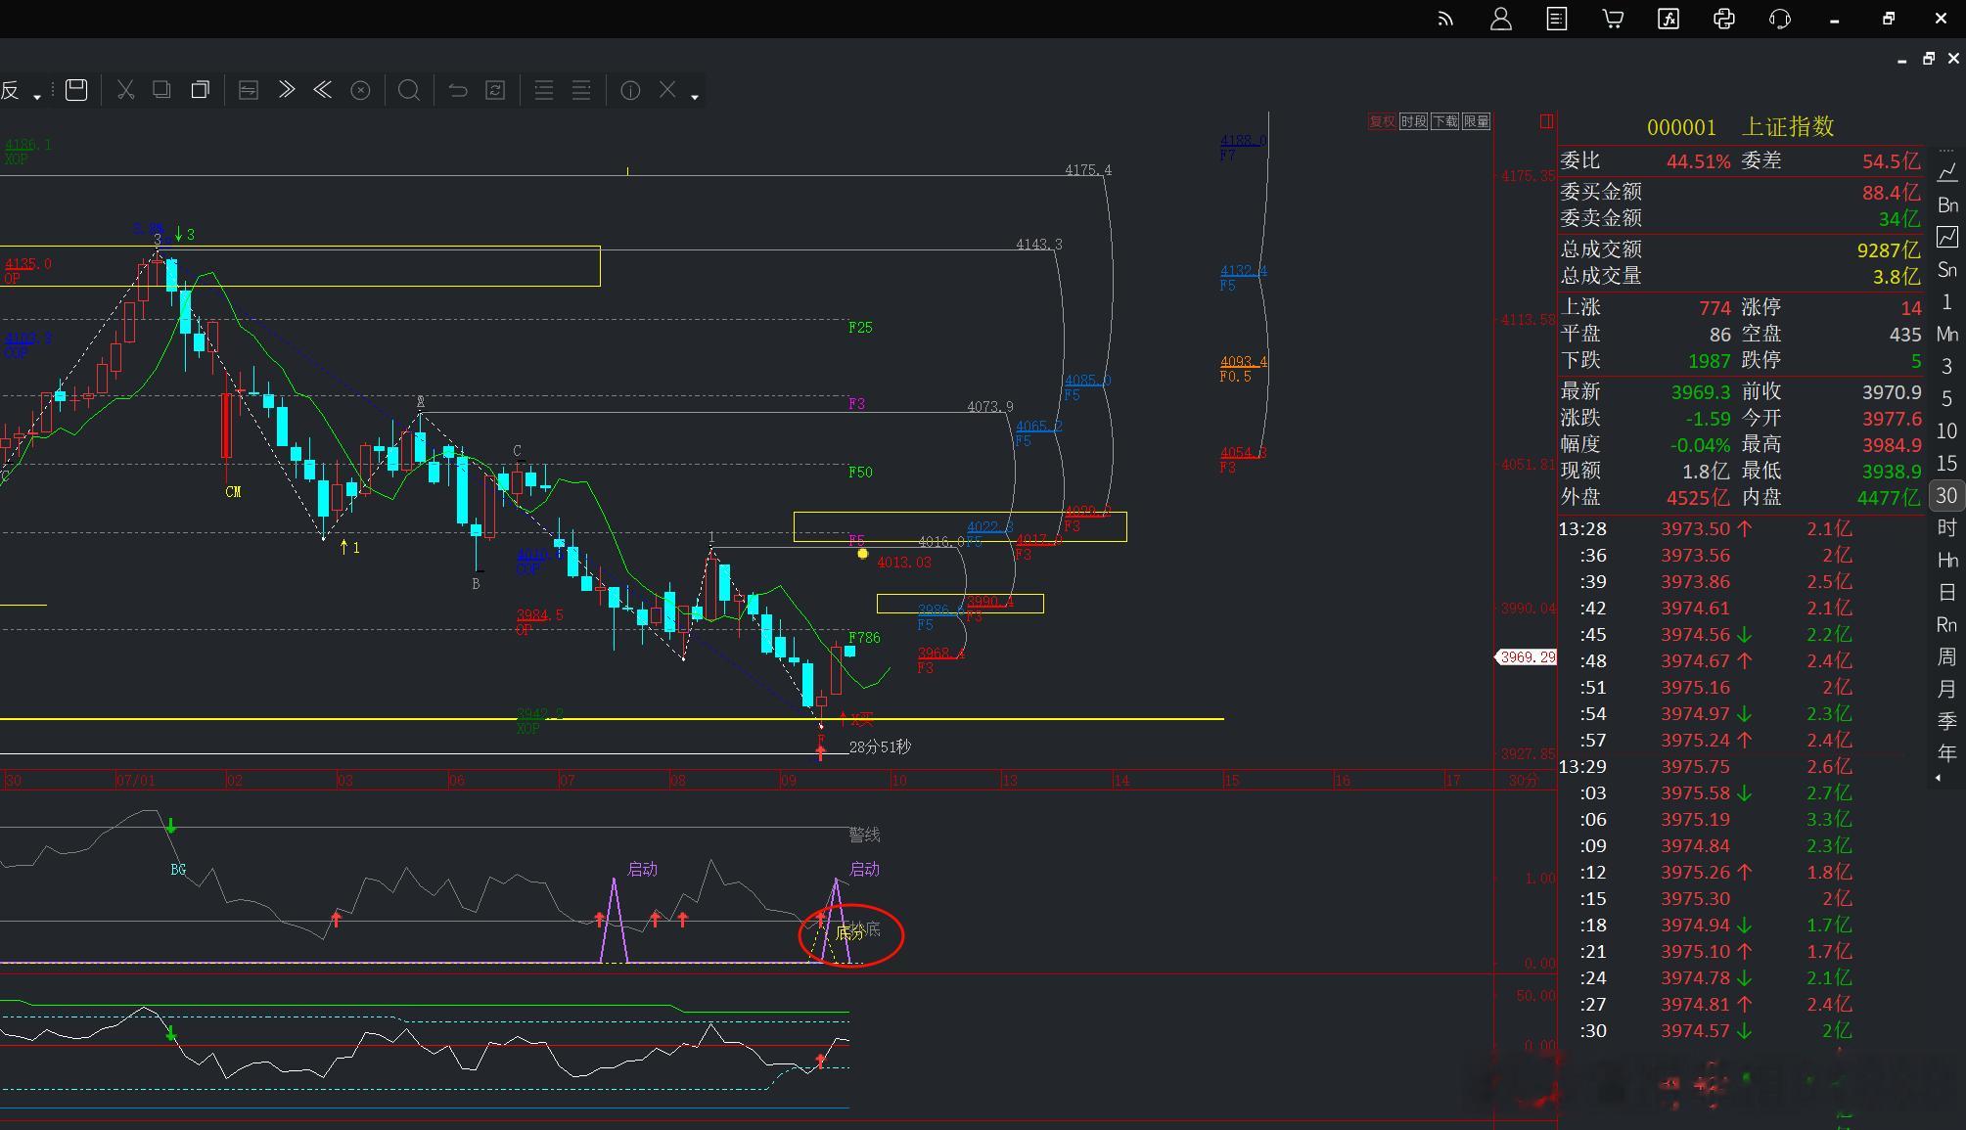Select the 月 monthly period

pos(1946,690)
